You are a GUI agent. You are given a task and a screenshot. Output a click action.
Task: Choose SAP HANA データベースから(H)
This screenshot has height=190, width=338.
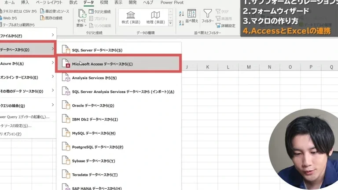[x=119, y=187]
